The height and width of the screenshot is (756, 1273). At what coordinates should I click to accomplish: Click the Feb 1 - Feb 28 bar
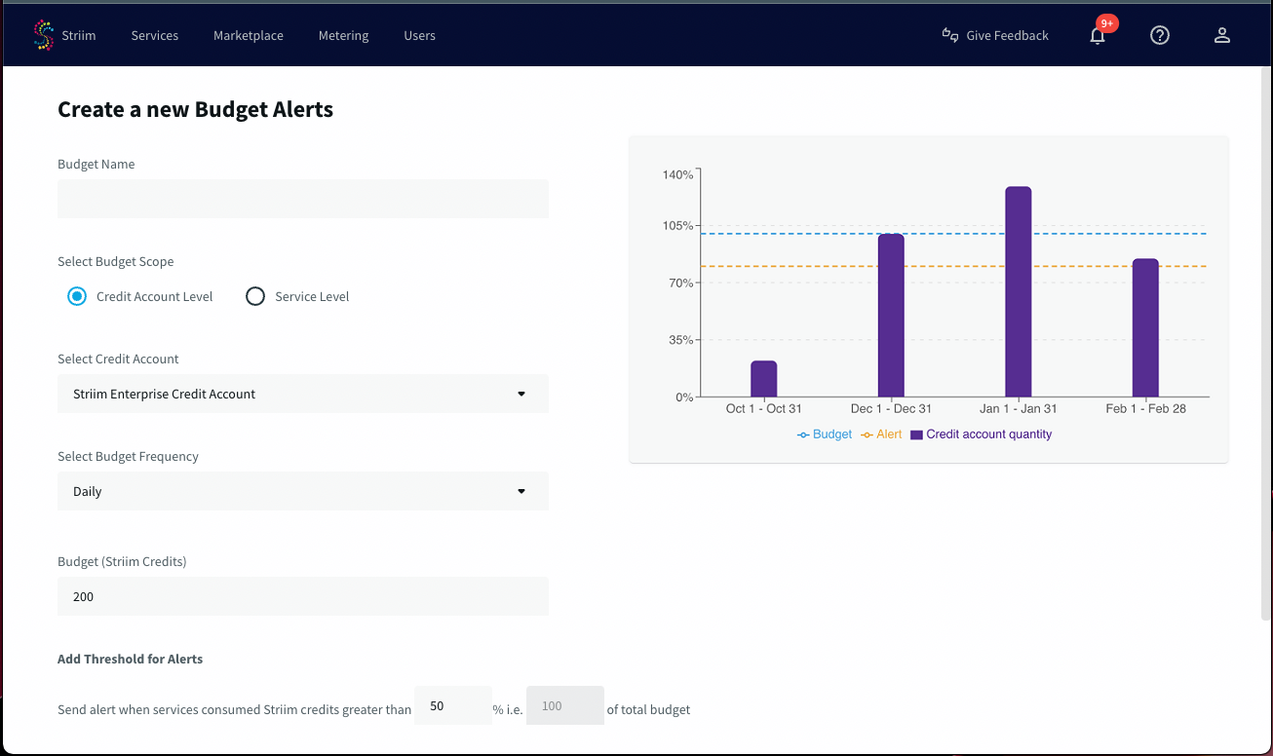click(x=1145, y=327)
